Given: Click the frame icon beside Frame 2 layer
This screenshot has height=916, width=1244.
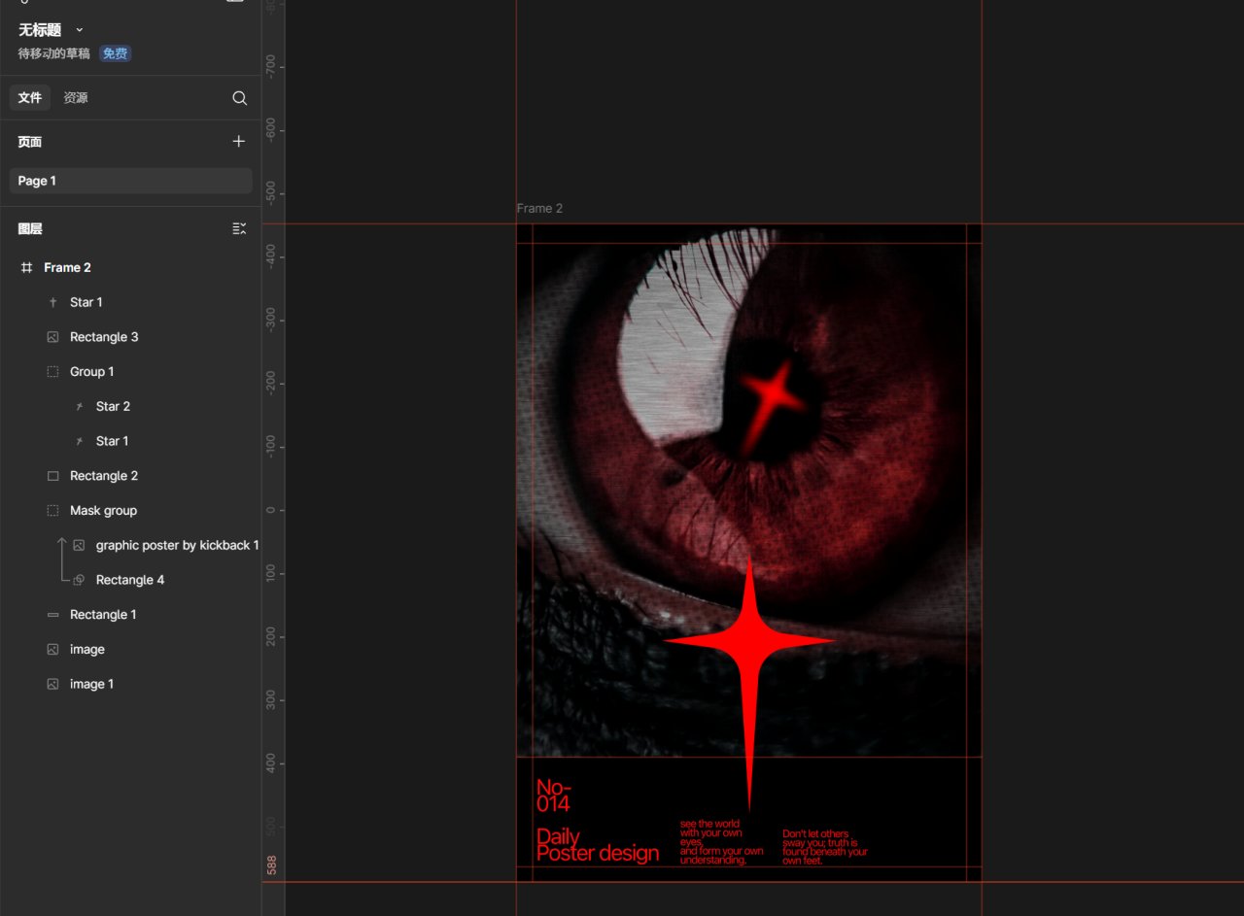Looking at the screenshot, I should pos(26,267).
